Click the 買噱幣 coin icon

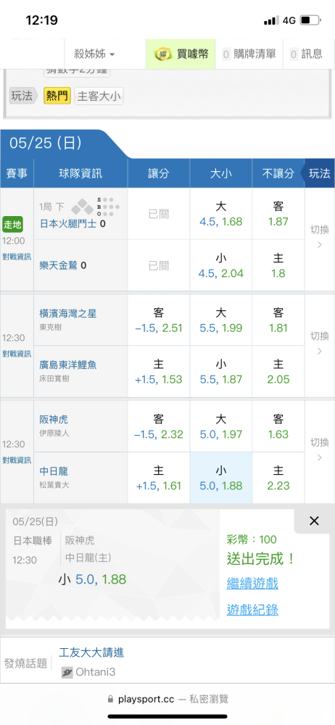coord(163,54)
